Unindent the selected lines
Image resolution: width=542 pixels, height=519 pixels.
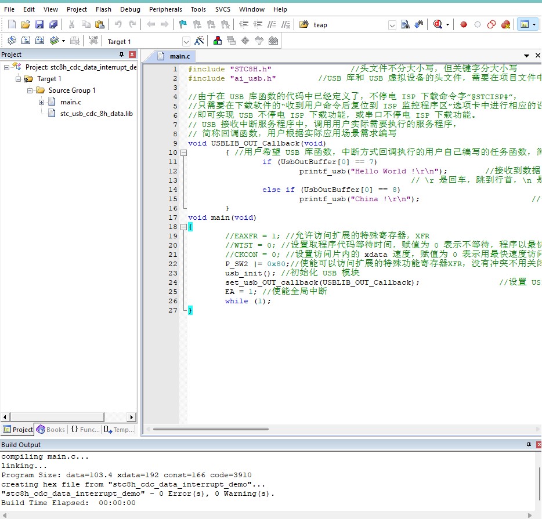pyautogui.click(x=258, y=24)
